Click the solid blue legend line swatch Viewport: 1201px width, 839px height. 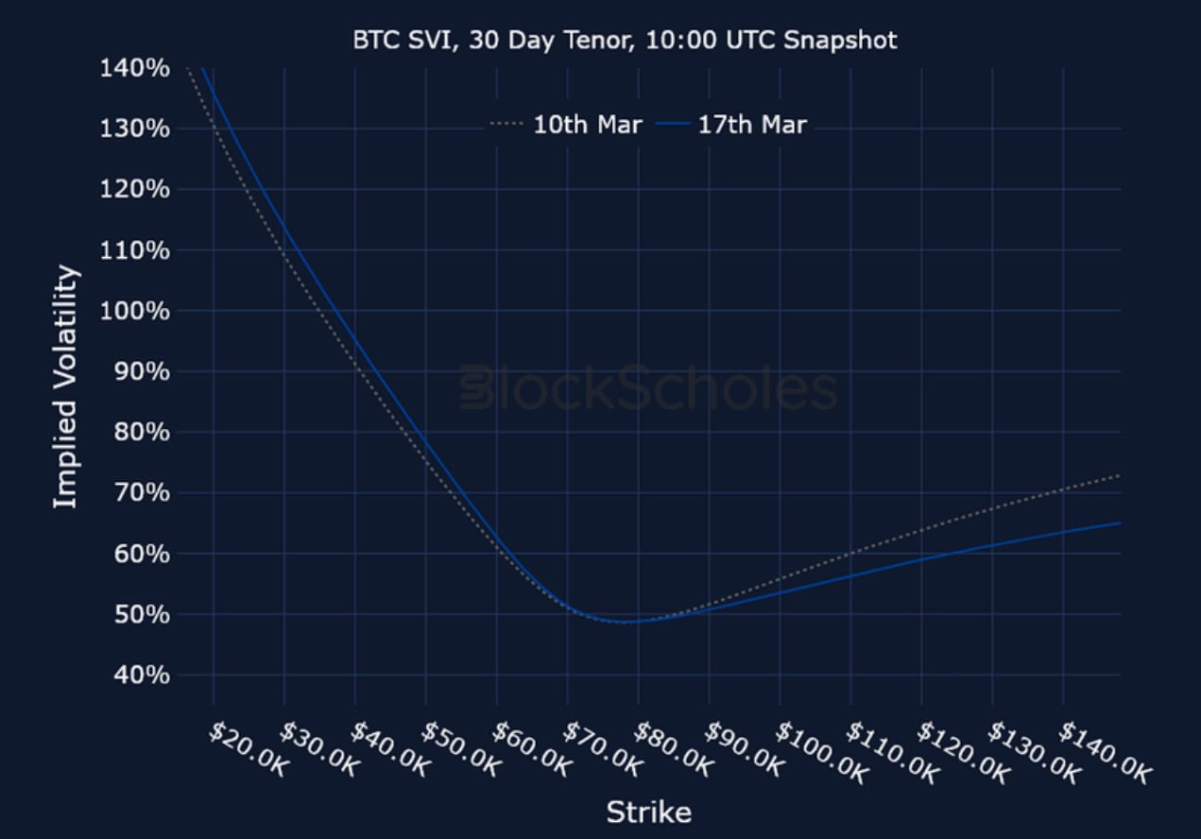(x=673, y=125)
